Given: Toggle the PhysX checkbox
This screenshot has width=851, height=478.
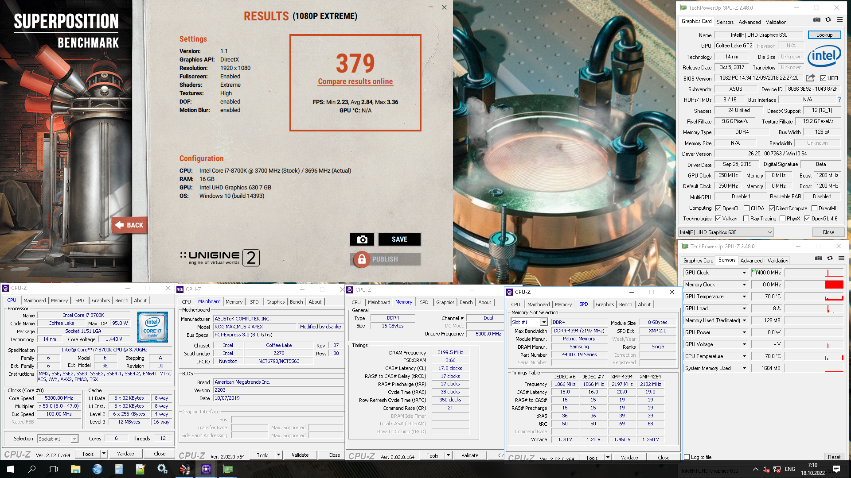Looking at the screenshot, I should click(782, 219).
